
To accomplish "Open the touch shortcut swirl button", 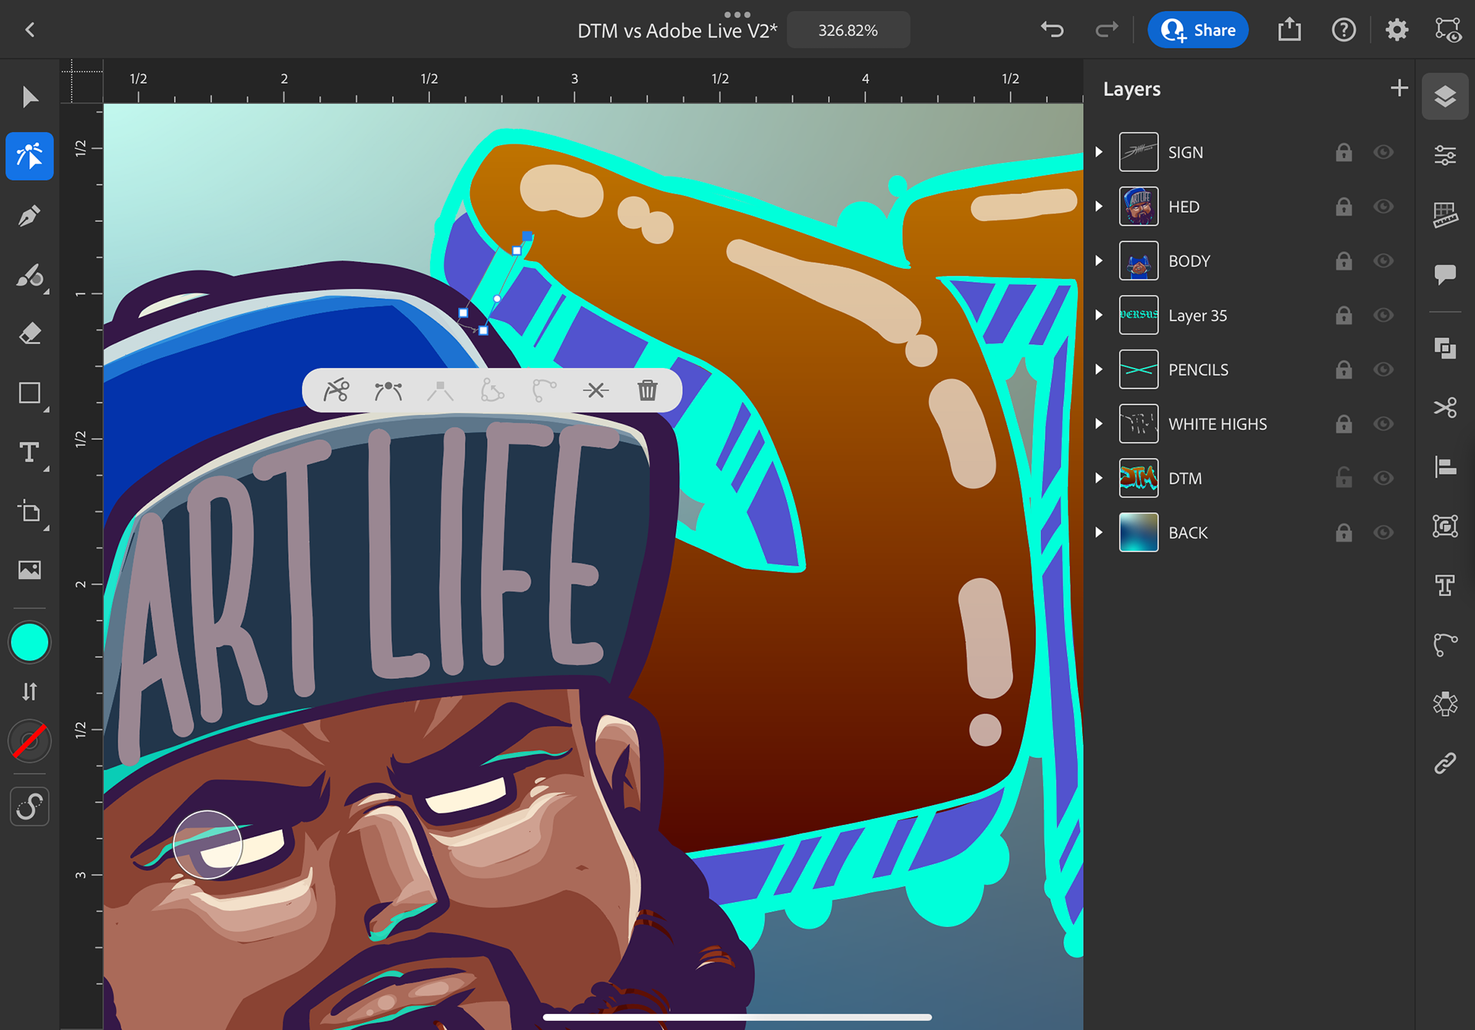I will pyautogui.click(x=30, y=807).
